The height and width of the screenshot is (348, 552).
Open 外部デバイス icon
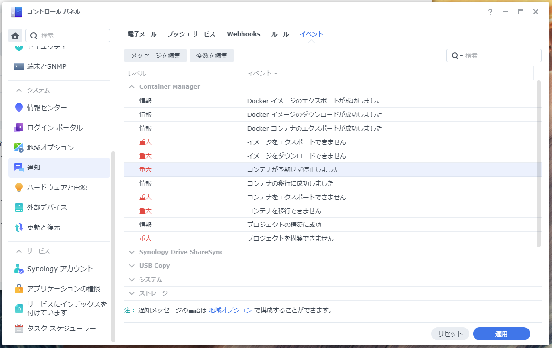[19, 207]
